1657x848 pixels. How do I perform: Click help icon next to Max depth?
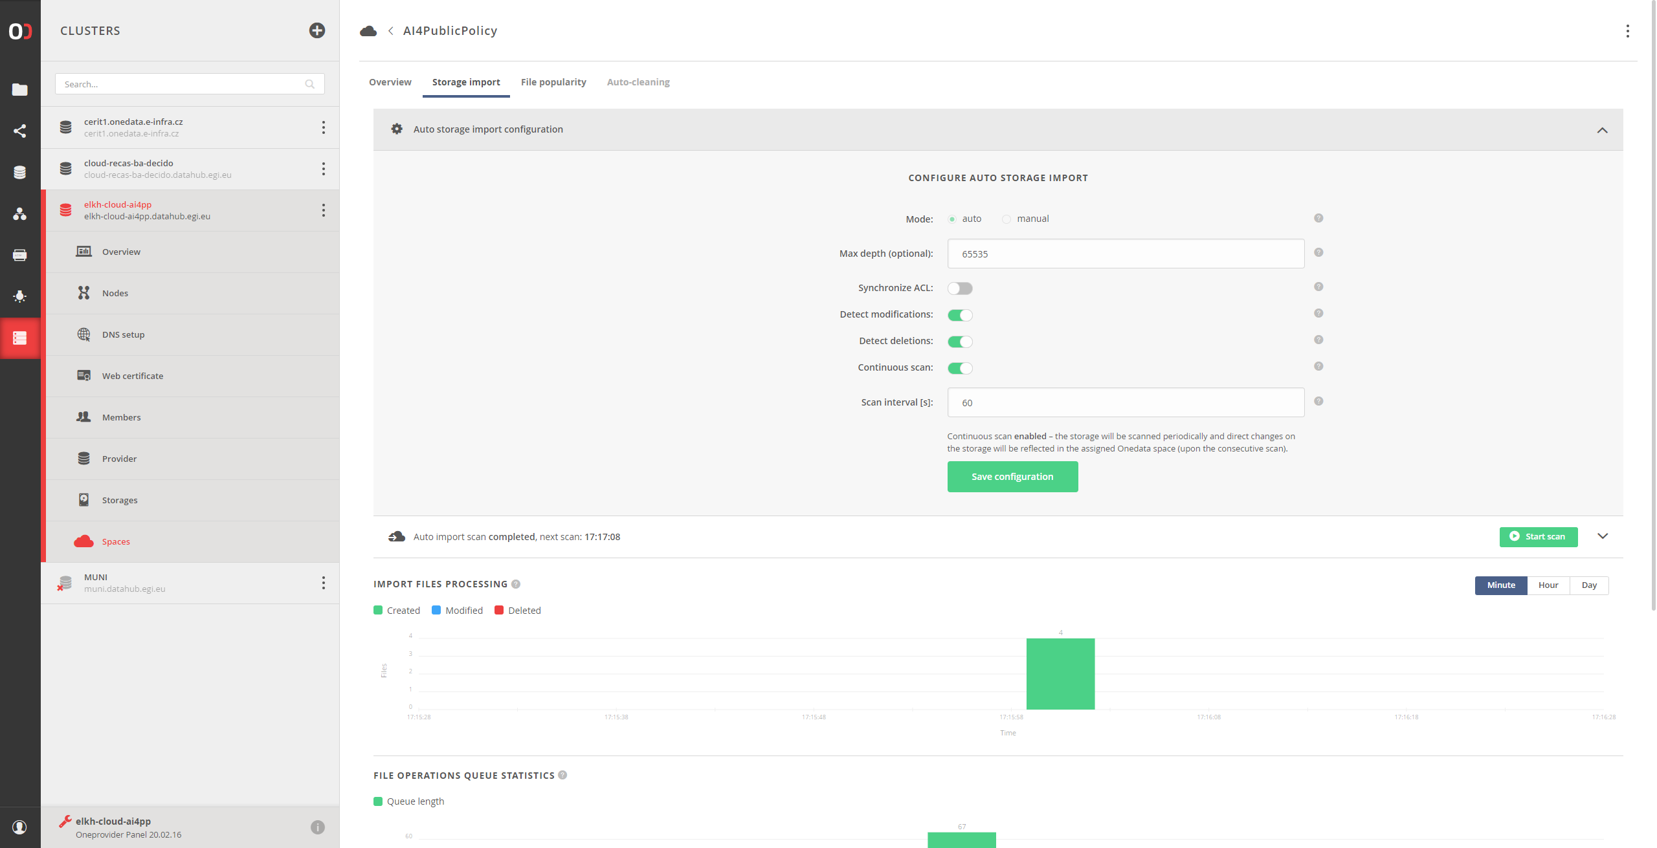coord(1318,253)
